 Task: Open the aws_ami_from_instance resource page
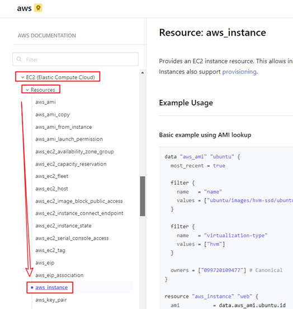click(x=64, y=127)
